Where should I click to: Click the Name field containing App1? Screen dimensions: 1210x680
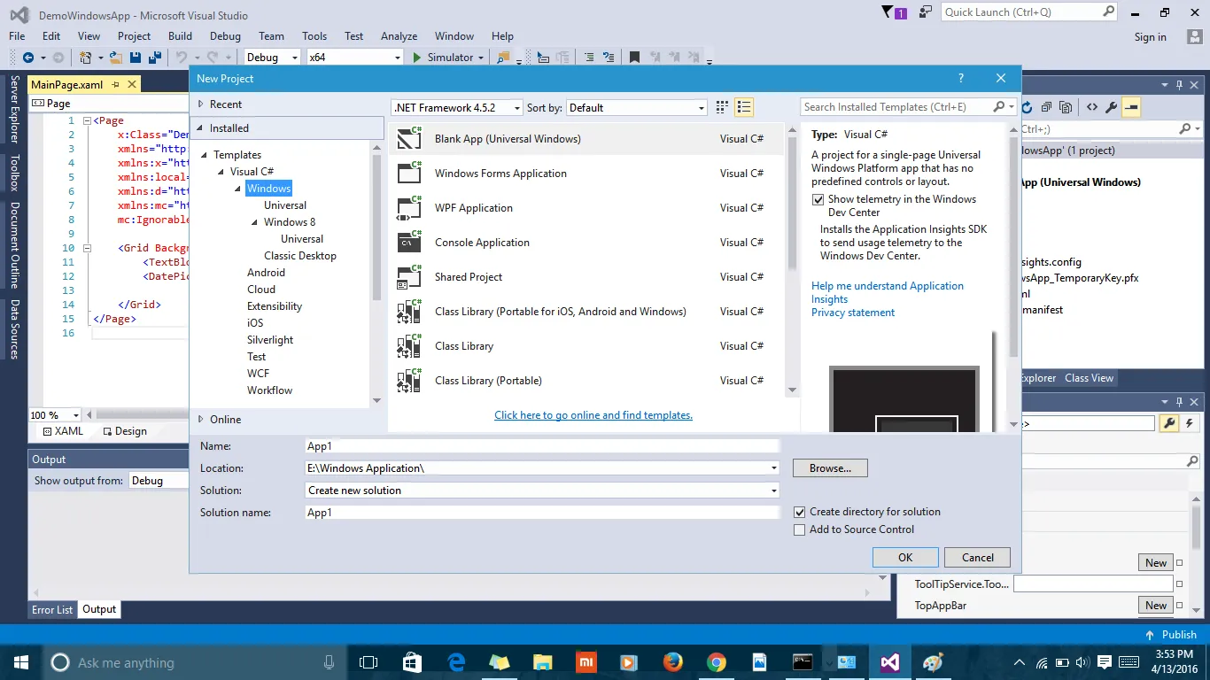541,446
